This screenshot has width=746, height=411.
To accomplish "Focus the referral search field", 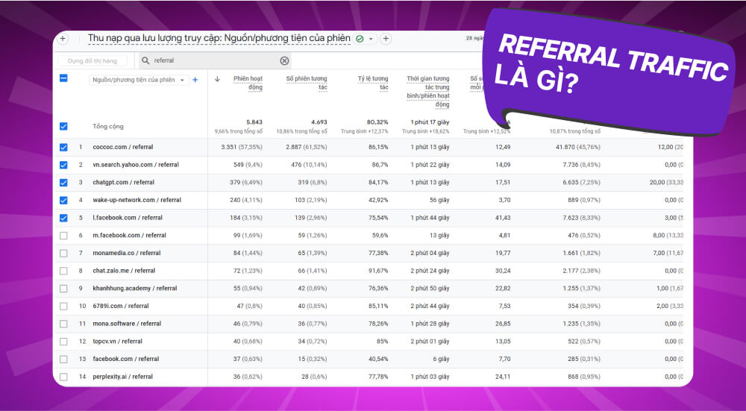I will (x=215, y=60).
